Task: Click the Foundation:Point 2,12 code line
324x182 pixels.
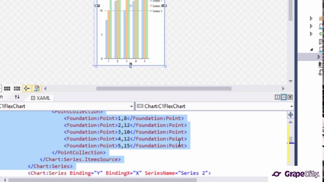Action: pyautogui.click(x=125, y=125)
